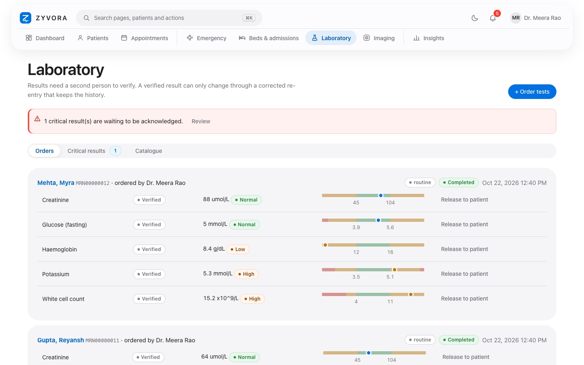584x365 pixels.
Task: Open patient Mehta, Myra's record
Action: pyautogui.click(x=56, y=183)
